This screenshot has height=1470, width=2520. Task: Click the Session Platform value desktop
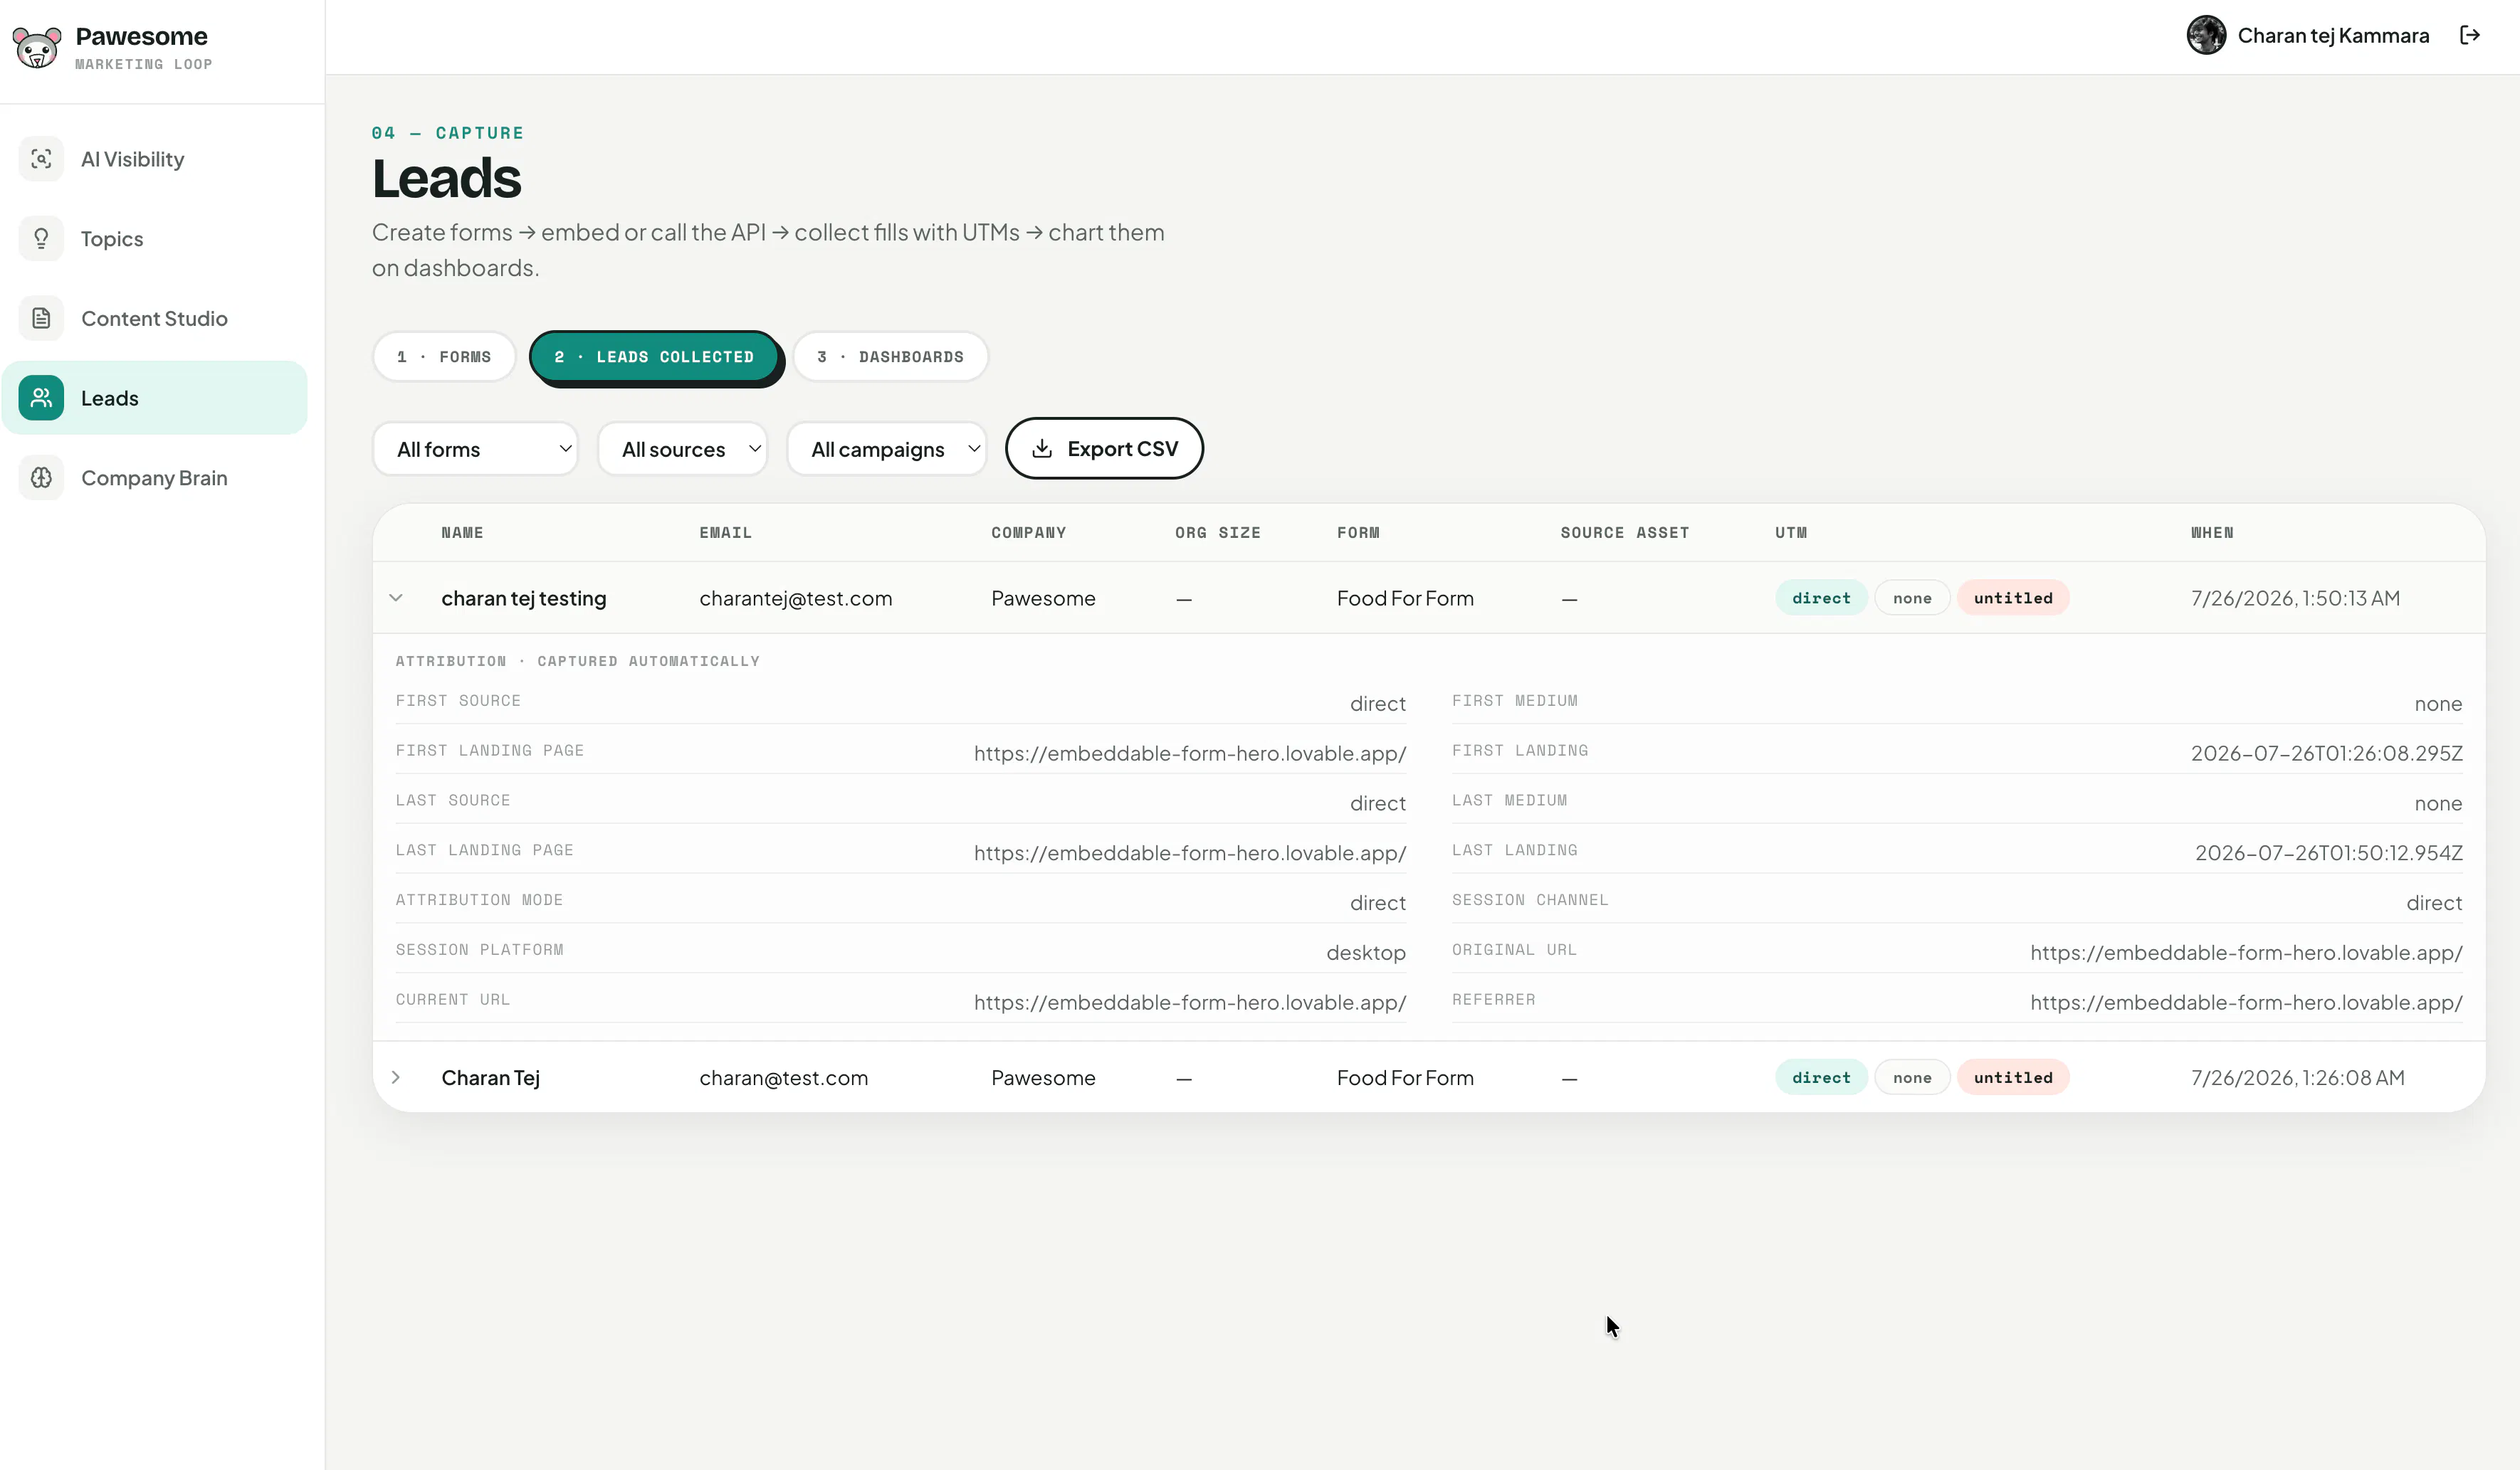tap(1366, 953)
